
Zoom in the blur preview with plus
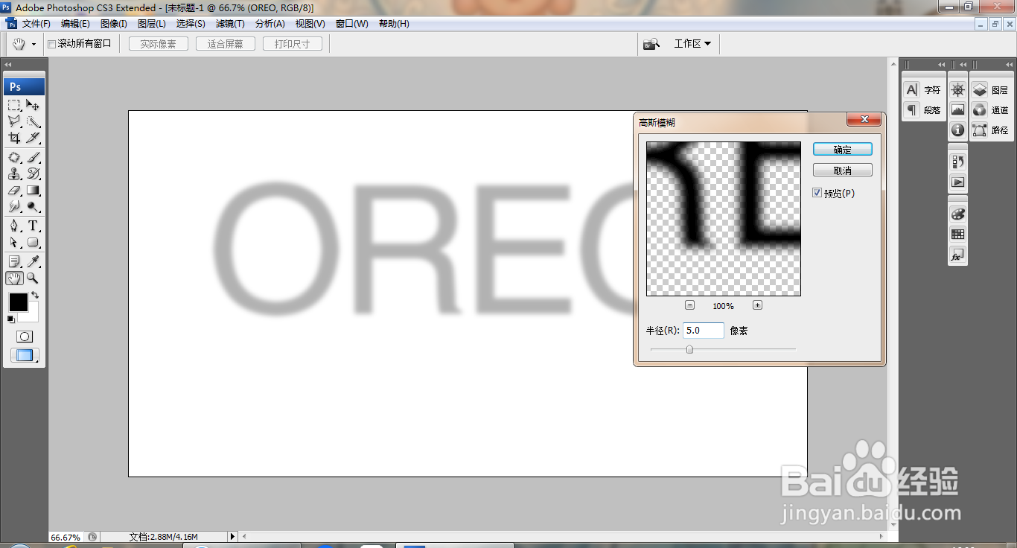757,305
